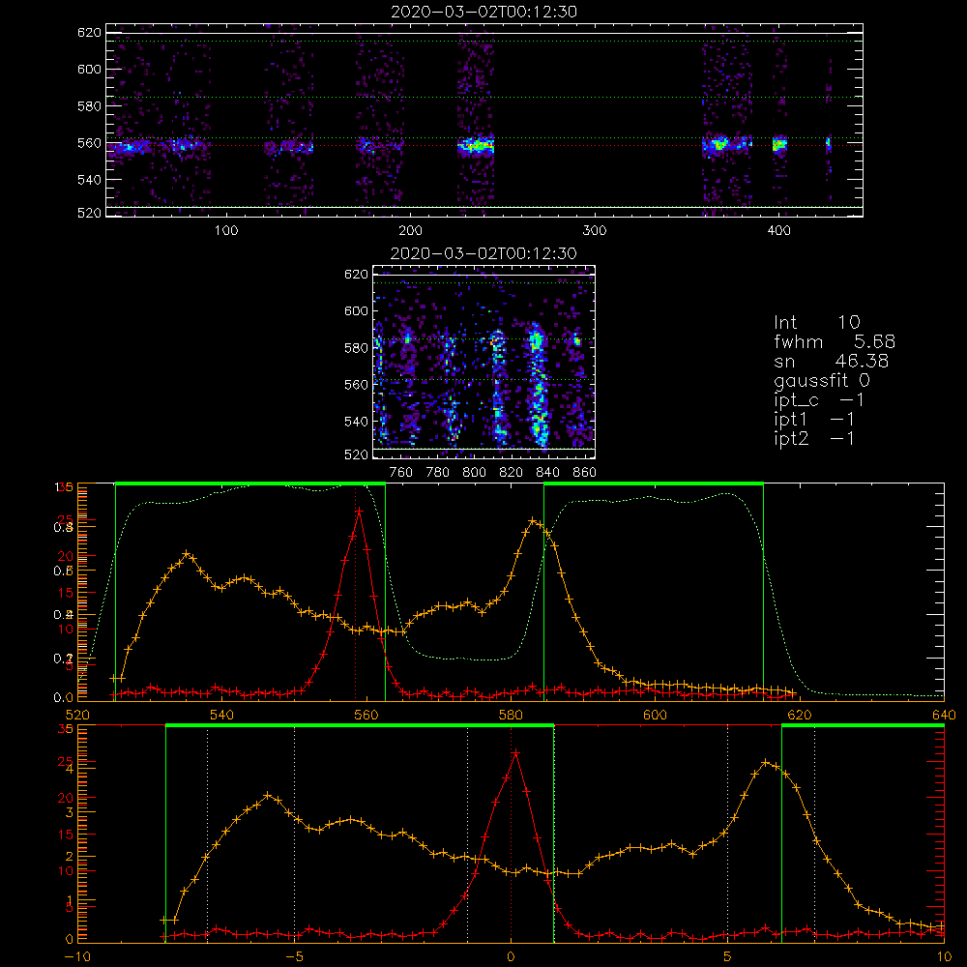Click x-axis tick label 200 on top plot
The width and height of the screenshot is (967, 967).
pyautogui.click(x=410, y=231)
